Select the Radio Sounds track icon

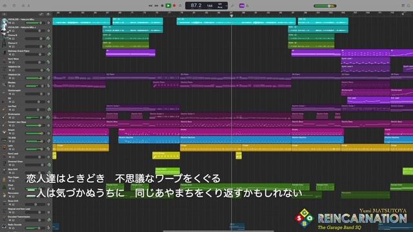coord(4,226)
